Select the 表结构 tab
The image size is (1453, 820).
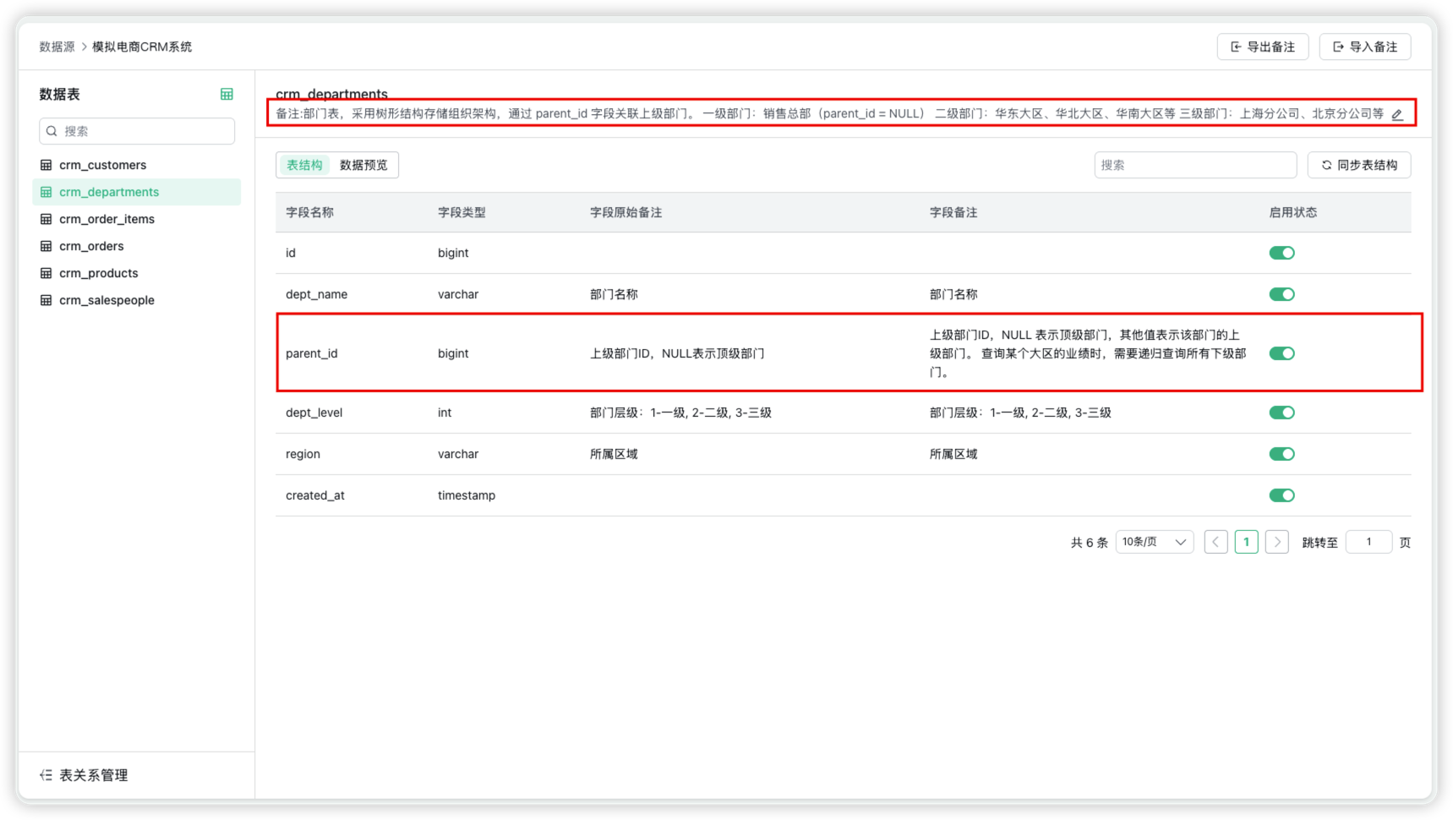coord(303,164)
